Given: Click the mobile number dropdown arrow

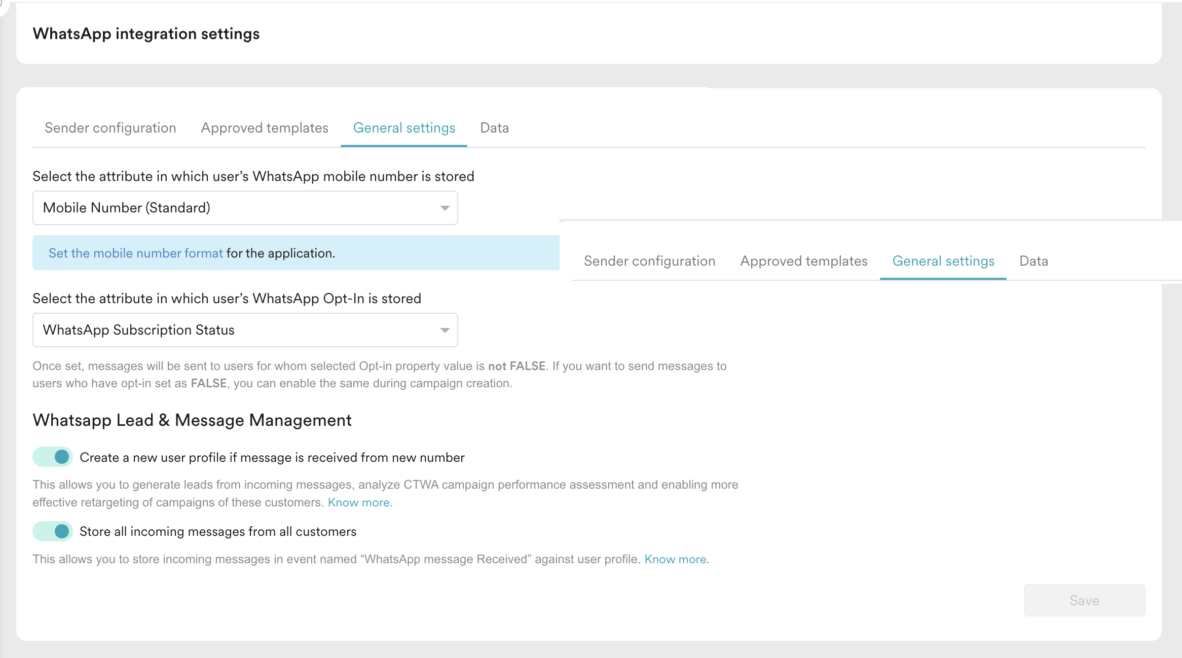Looking at the screenshot, I should 445,208.
